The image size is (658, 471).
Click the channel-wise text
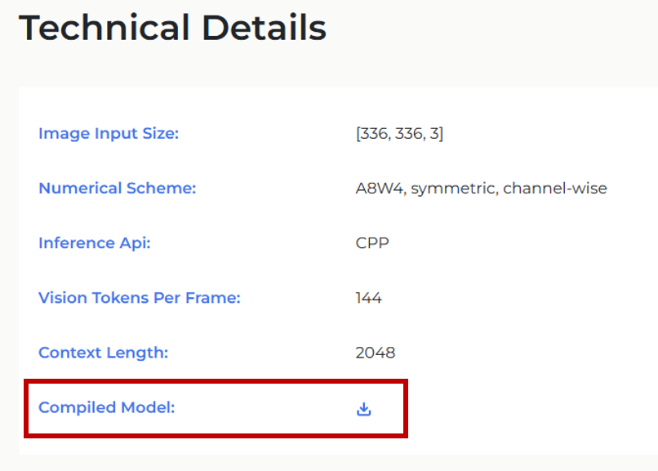tap(555, 189)
